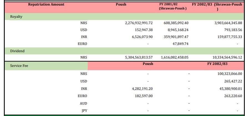The image size is (247, 116).
Task: Select Dividend total 10,334,564,596.12
Action: 223,57
